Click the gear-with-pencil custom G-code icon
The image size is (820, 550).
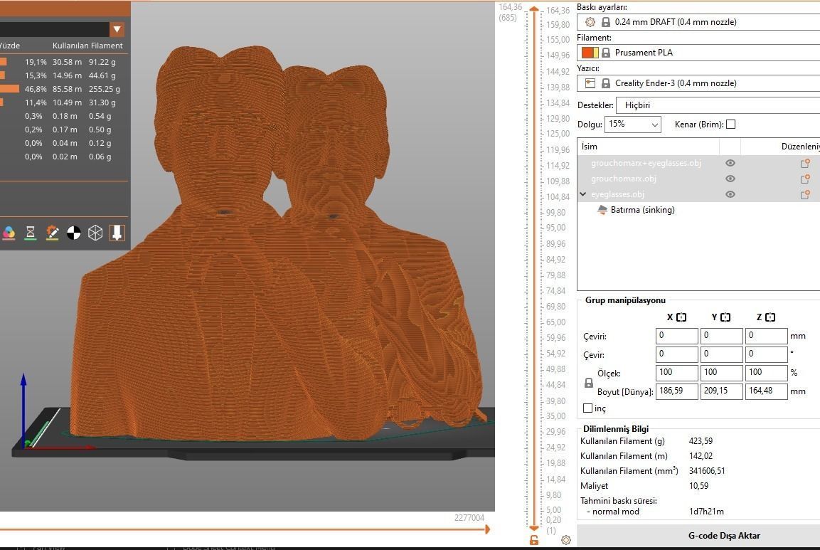[x=53, y=233]
